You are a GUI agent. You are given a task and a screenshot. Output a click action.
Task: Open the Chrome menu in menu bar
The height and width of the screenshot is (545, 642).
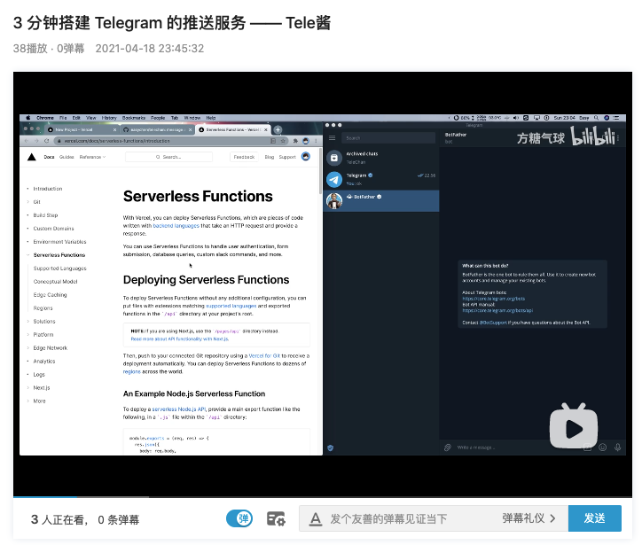(x=45, y=118)
